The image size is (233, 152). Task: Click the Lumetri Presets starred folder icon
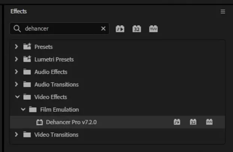pyautogui.click(x=27, y=59)
